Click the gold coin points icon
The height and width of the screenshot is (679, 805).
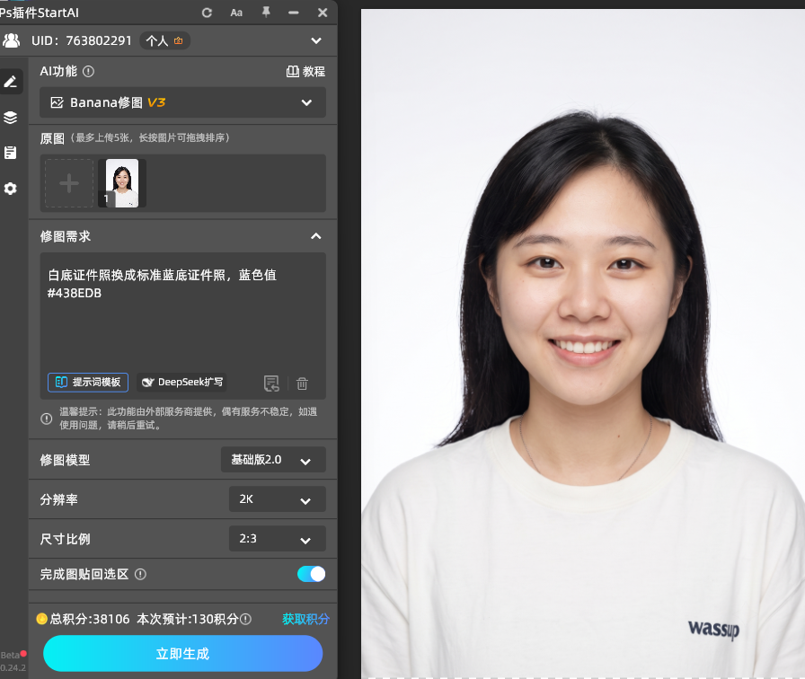click(41, 619)
